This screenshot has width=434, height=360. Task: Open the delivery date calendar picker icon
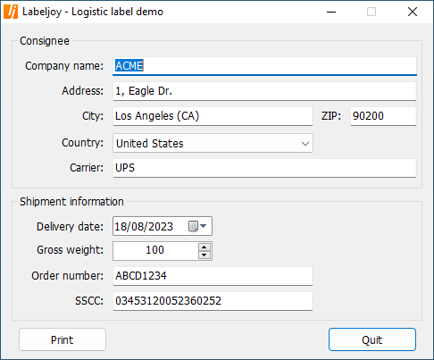[x=197, y=226]
